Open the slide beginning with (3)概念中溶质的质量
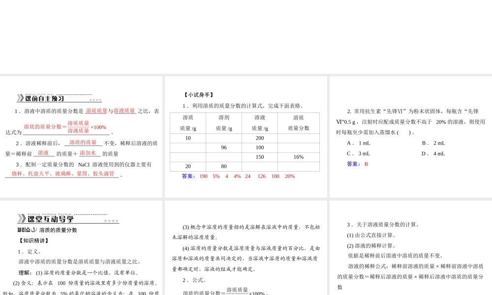Image resolution: width=492 pixels, height=295 pixels. [246, 248]
